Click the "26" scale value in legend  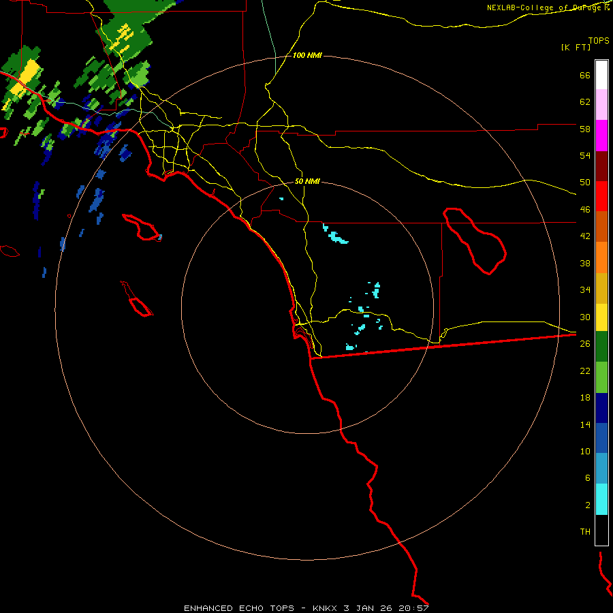pyautogui.click(x=585, y=344)
